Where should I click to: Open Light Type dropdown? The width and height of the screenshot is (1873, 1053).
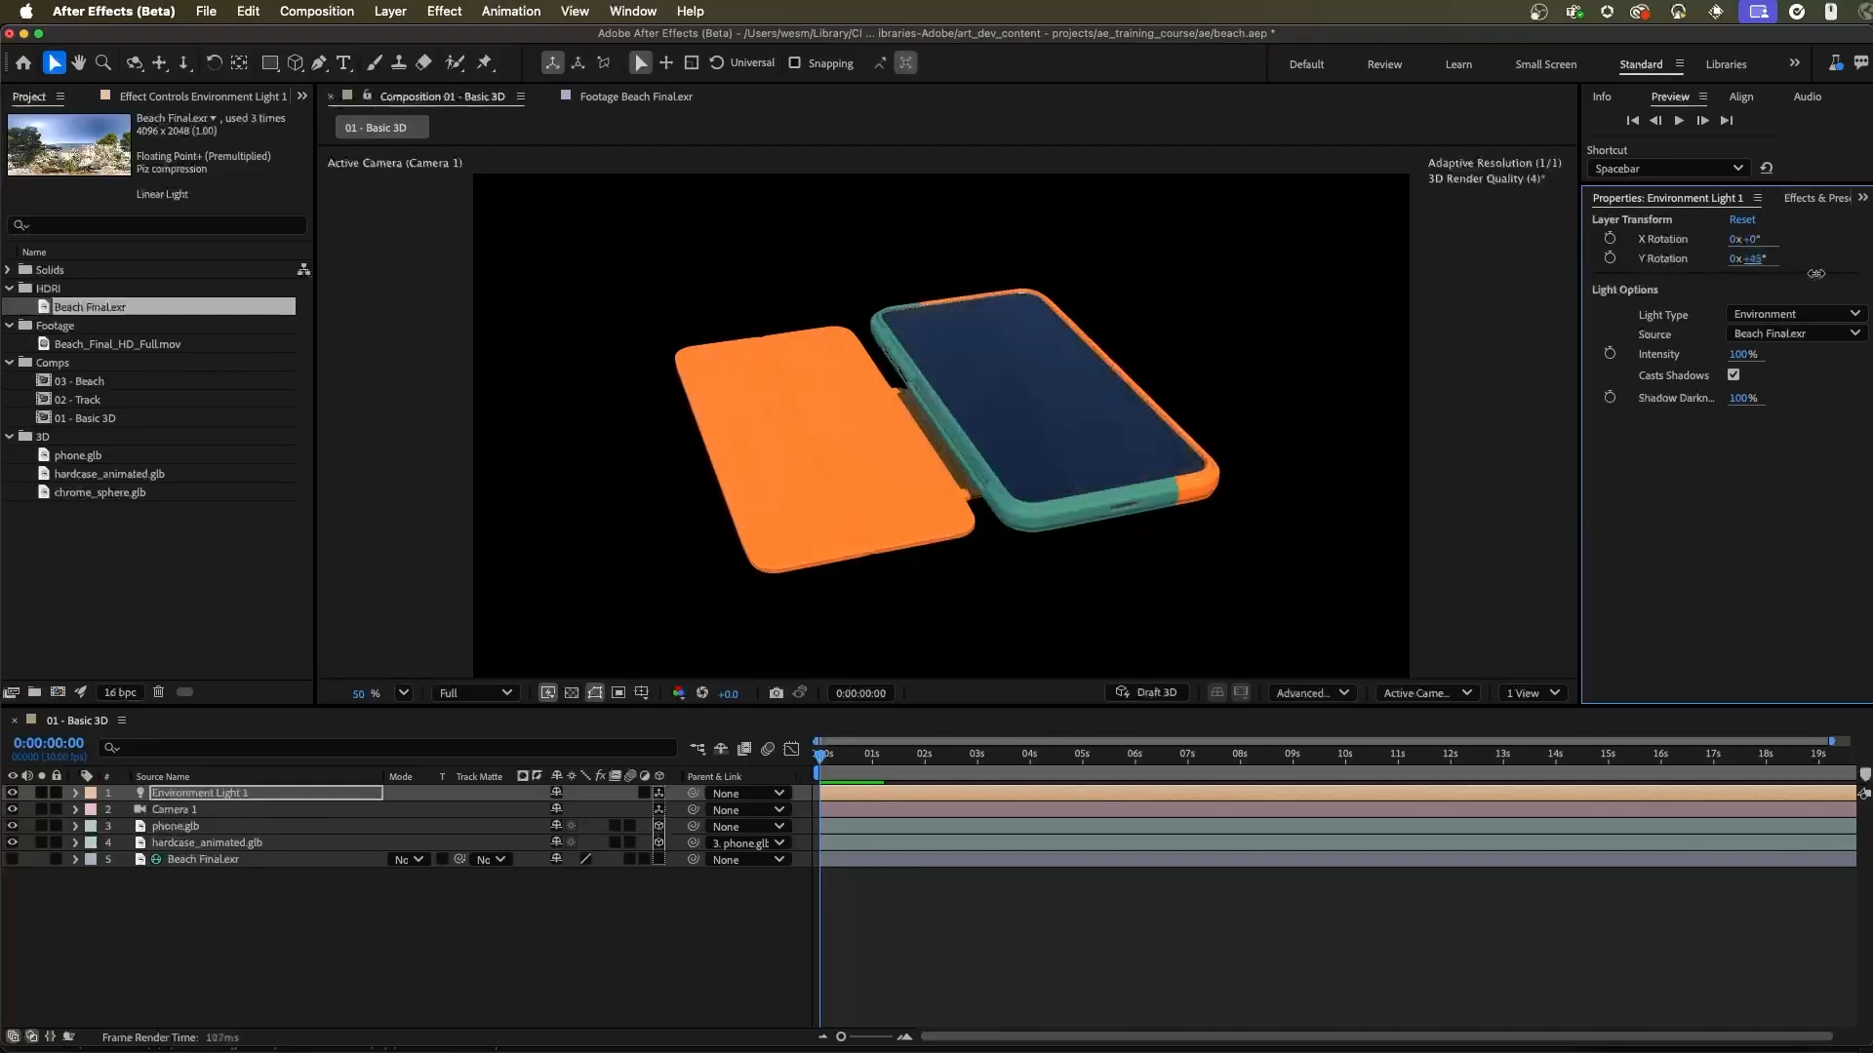click(x=1796, y=314)
